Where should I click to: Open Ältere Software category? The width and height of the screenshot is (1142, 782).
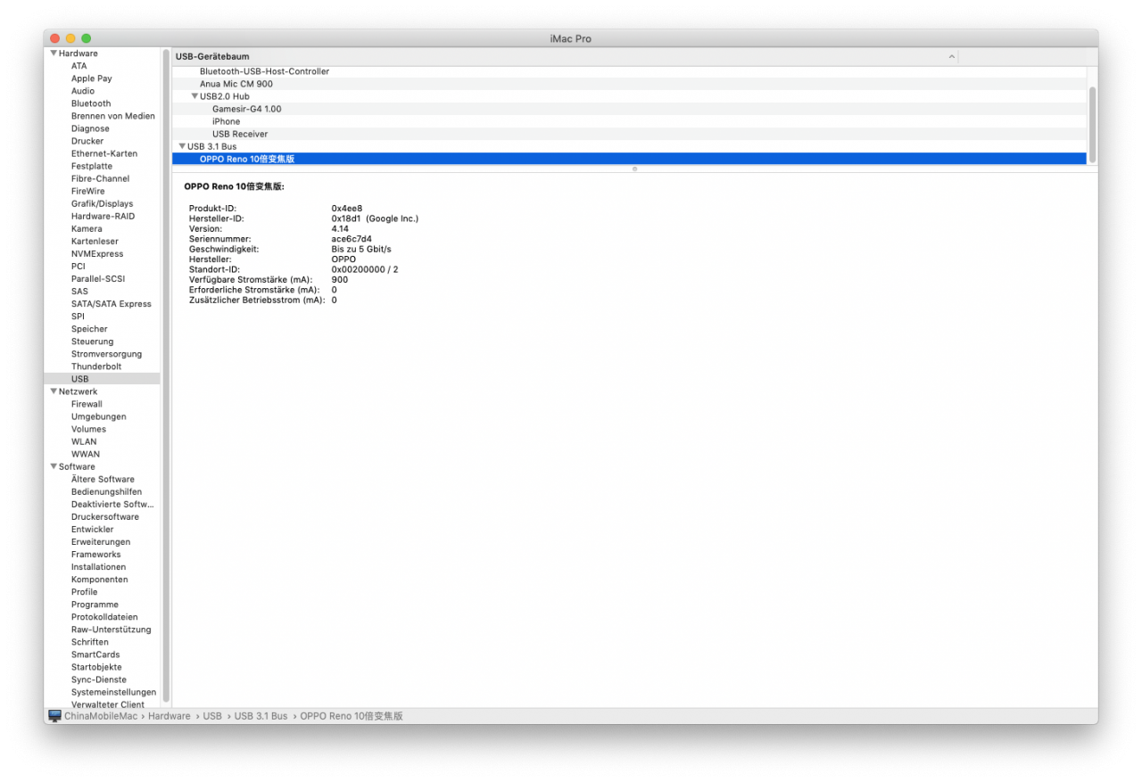103,479
